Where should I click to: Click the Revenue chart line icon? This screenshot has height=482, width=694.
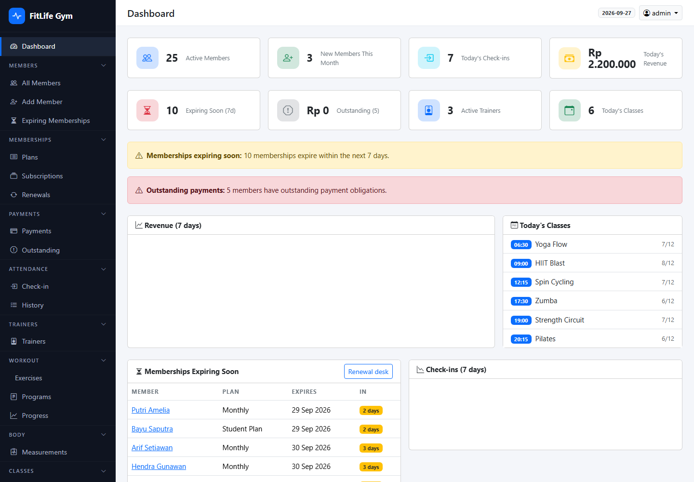click(x=139, y=225)
